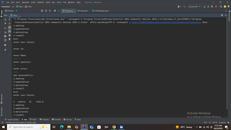Switch to the Item.java editor tab
This screenshot has width=231, height=130.
tap(83, 11)
